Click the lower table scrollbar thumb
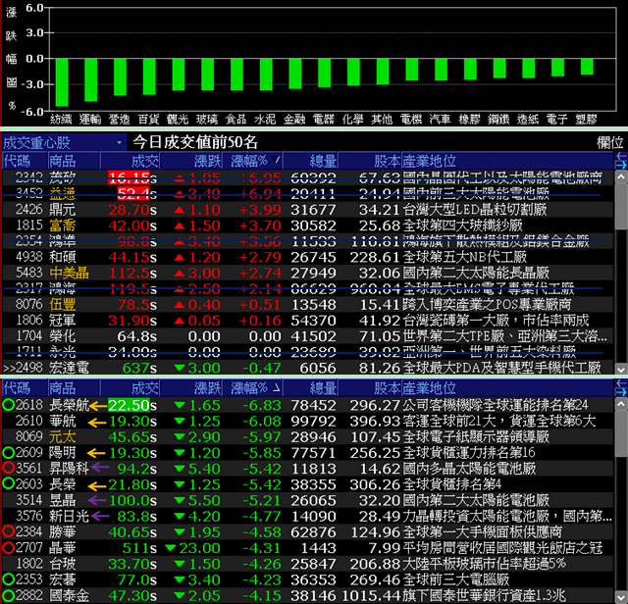 pos(621,432)
